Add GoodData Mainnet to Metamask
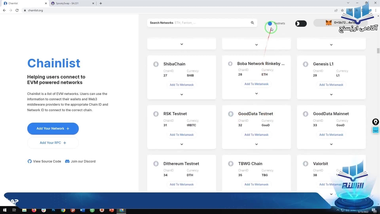Image resolution: width=380 pixels, height=214 pixels. tap(331, 135)
